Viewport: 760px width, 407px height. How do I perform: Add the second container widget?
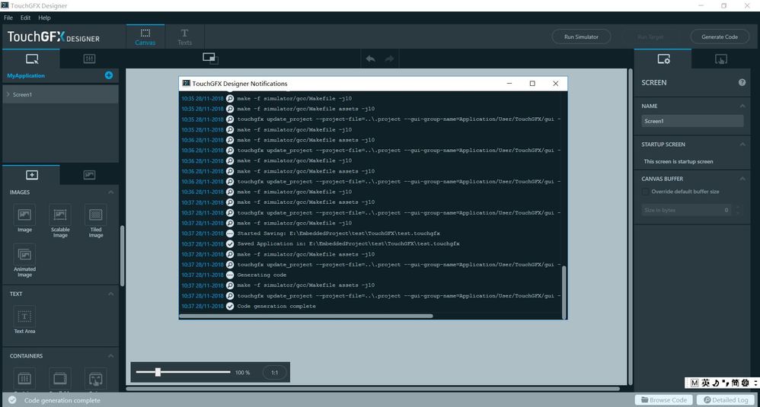(60, 379)
